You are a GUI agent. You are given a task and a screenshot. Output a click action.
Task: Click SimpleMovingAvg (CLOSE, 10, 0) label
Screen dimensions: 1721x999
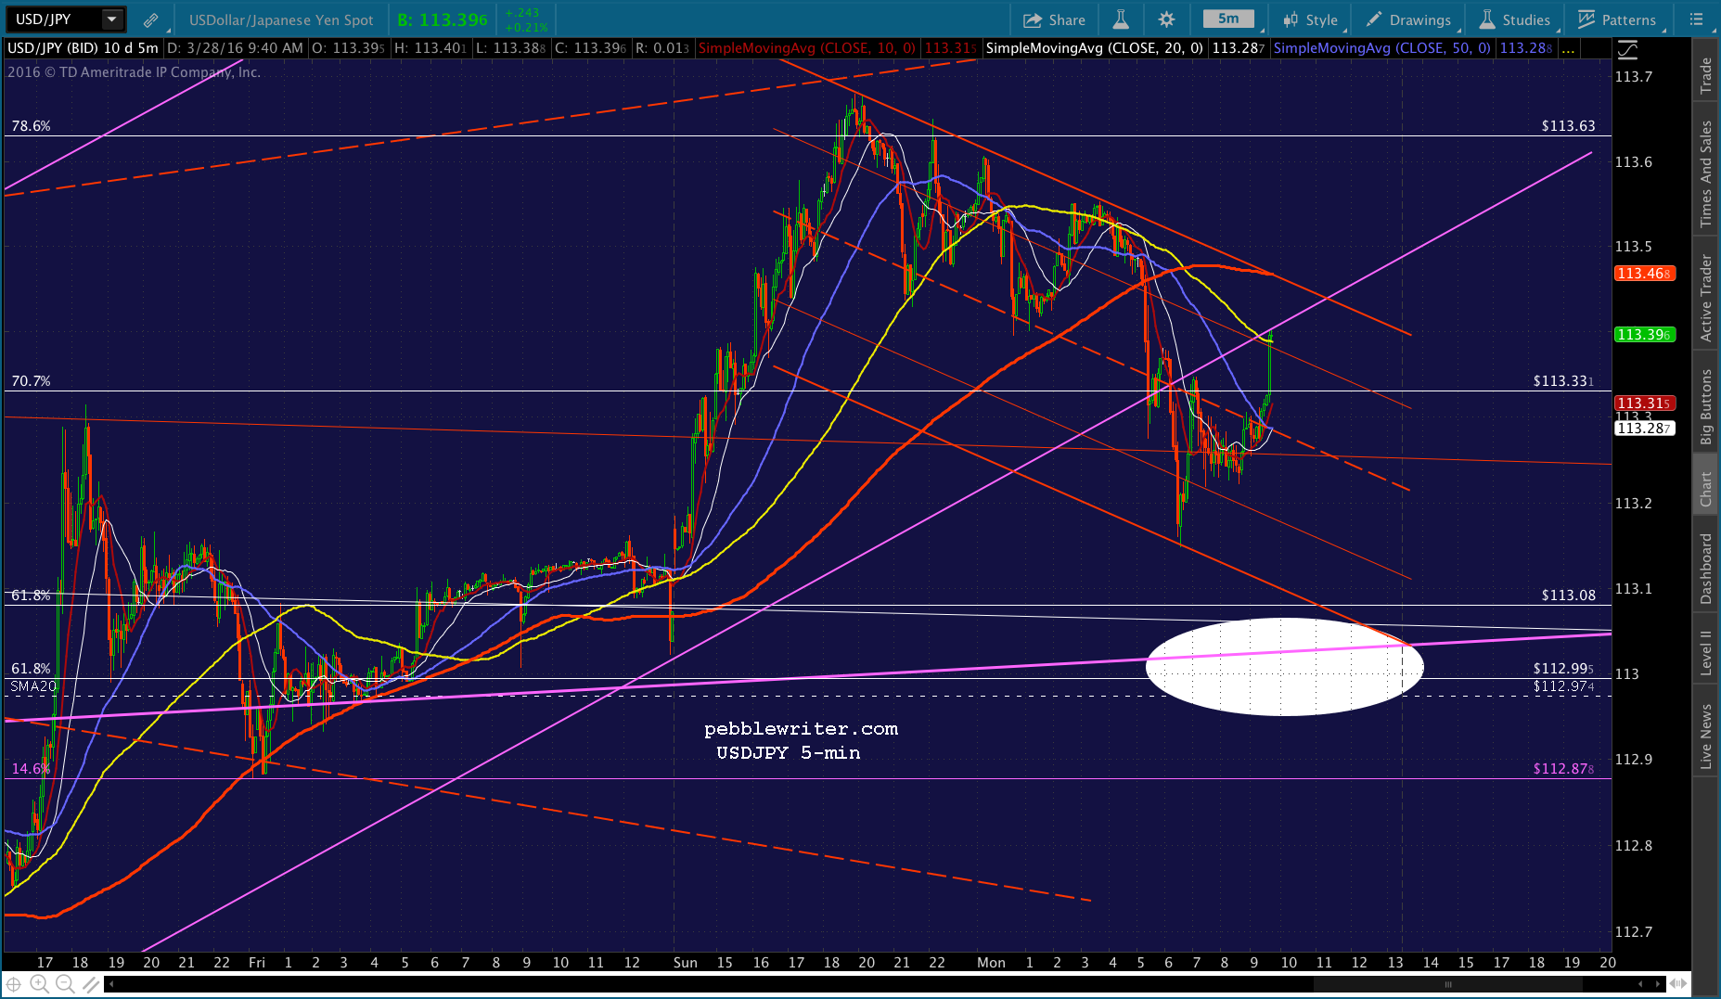coord(806,48)
